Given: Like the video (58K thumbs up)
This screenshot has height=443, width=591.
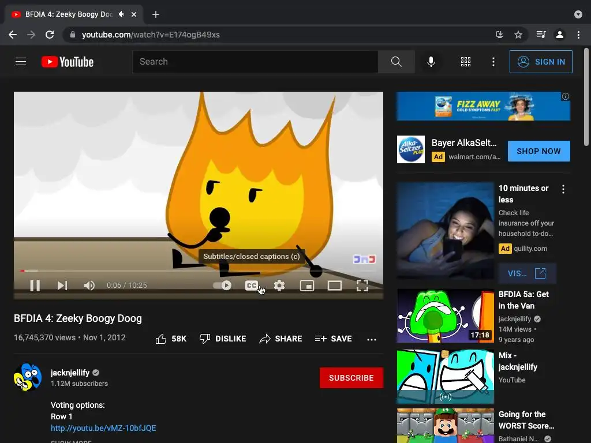Looking at the screenshot, I should click(171, 339).
